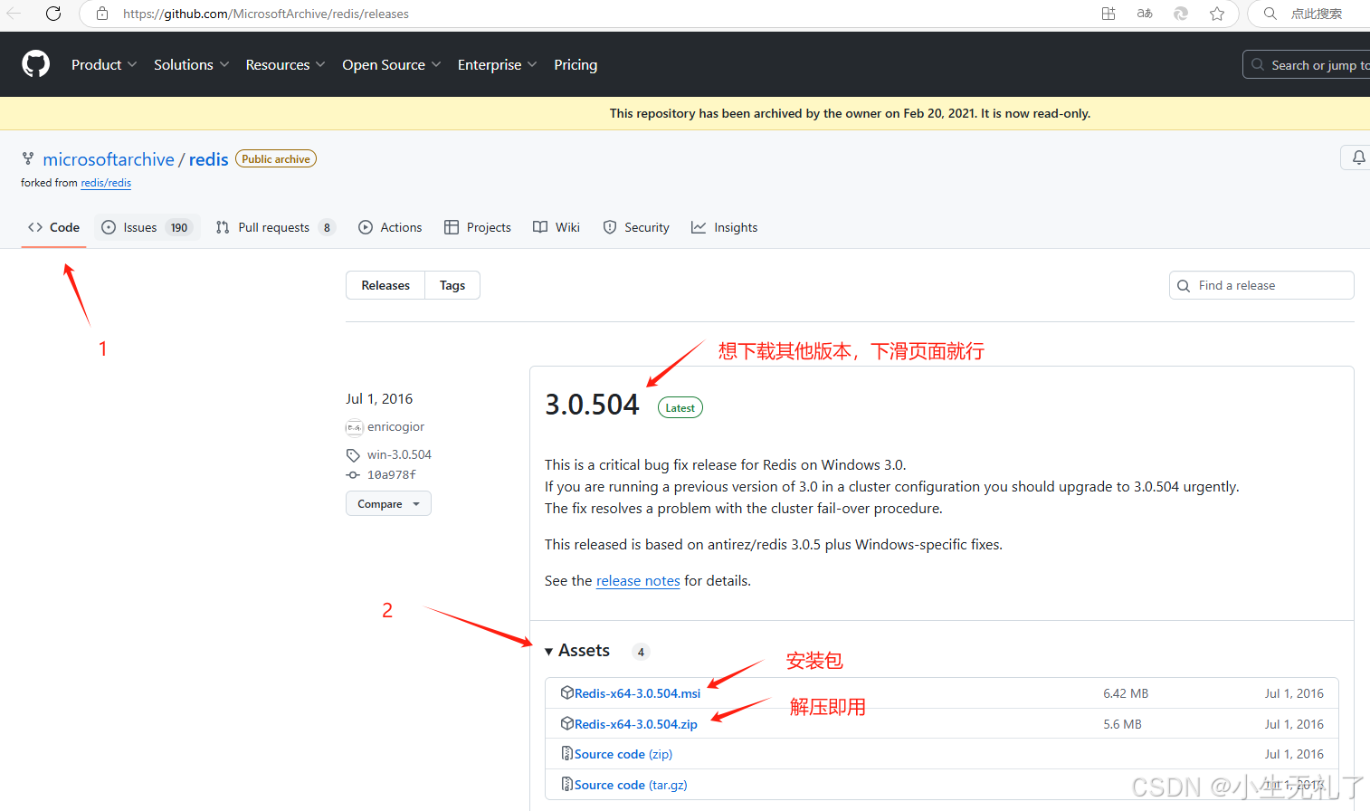The image size is (1370, 811).
Task: Download Source code (zip)
Action: coord(623,754)
